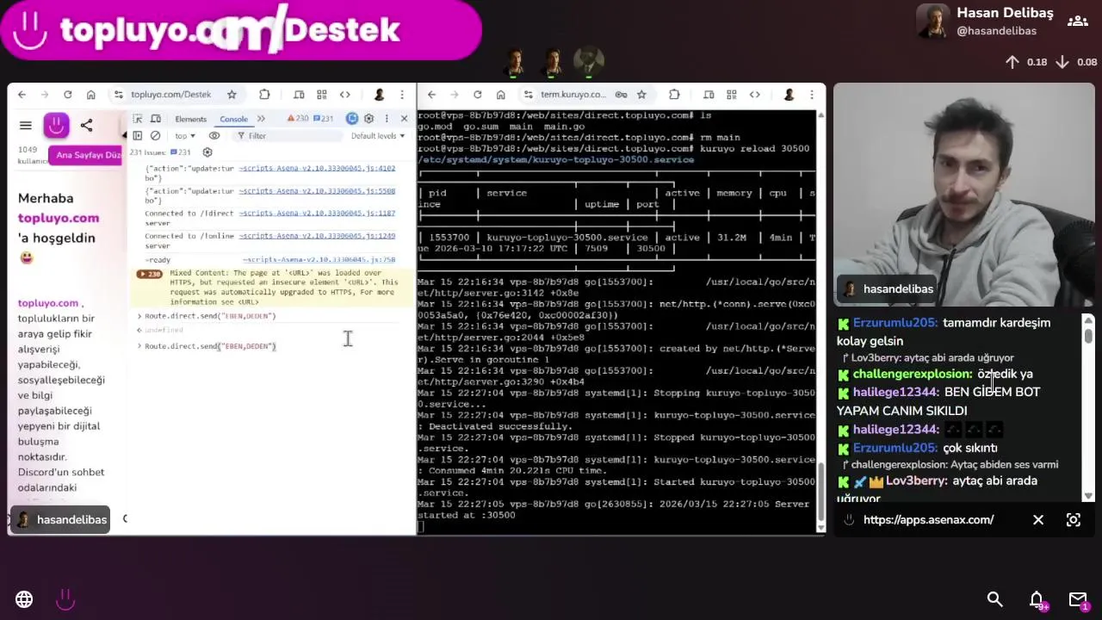Screen dimensions: 1102x620
Task: Click the password key icon in term.kuruyo browser
Action: pos(621,95)
